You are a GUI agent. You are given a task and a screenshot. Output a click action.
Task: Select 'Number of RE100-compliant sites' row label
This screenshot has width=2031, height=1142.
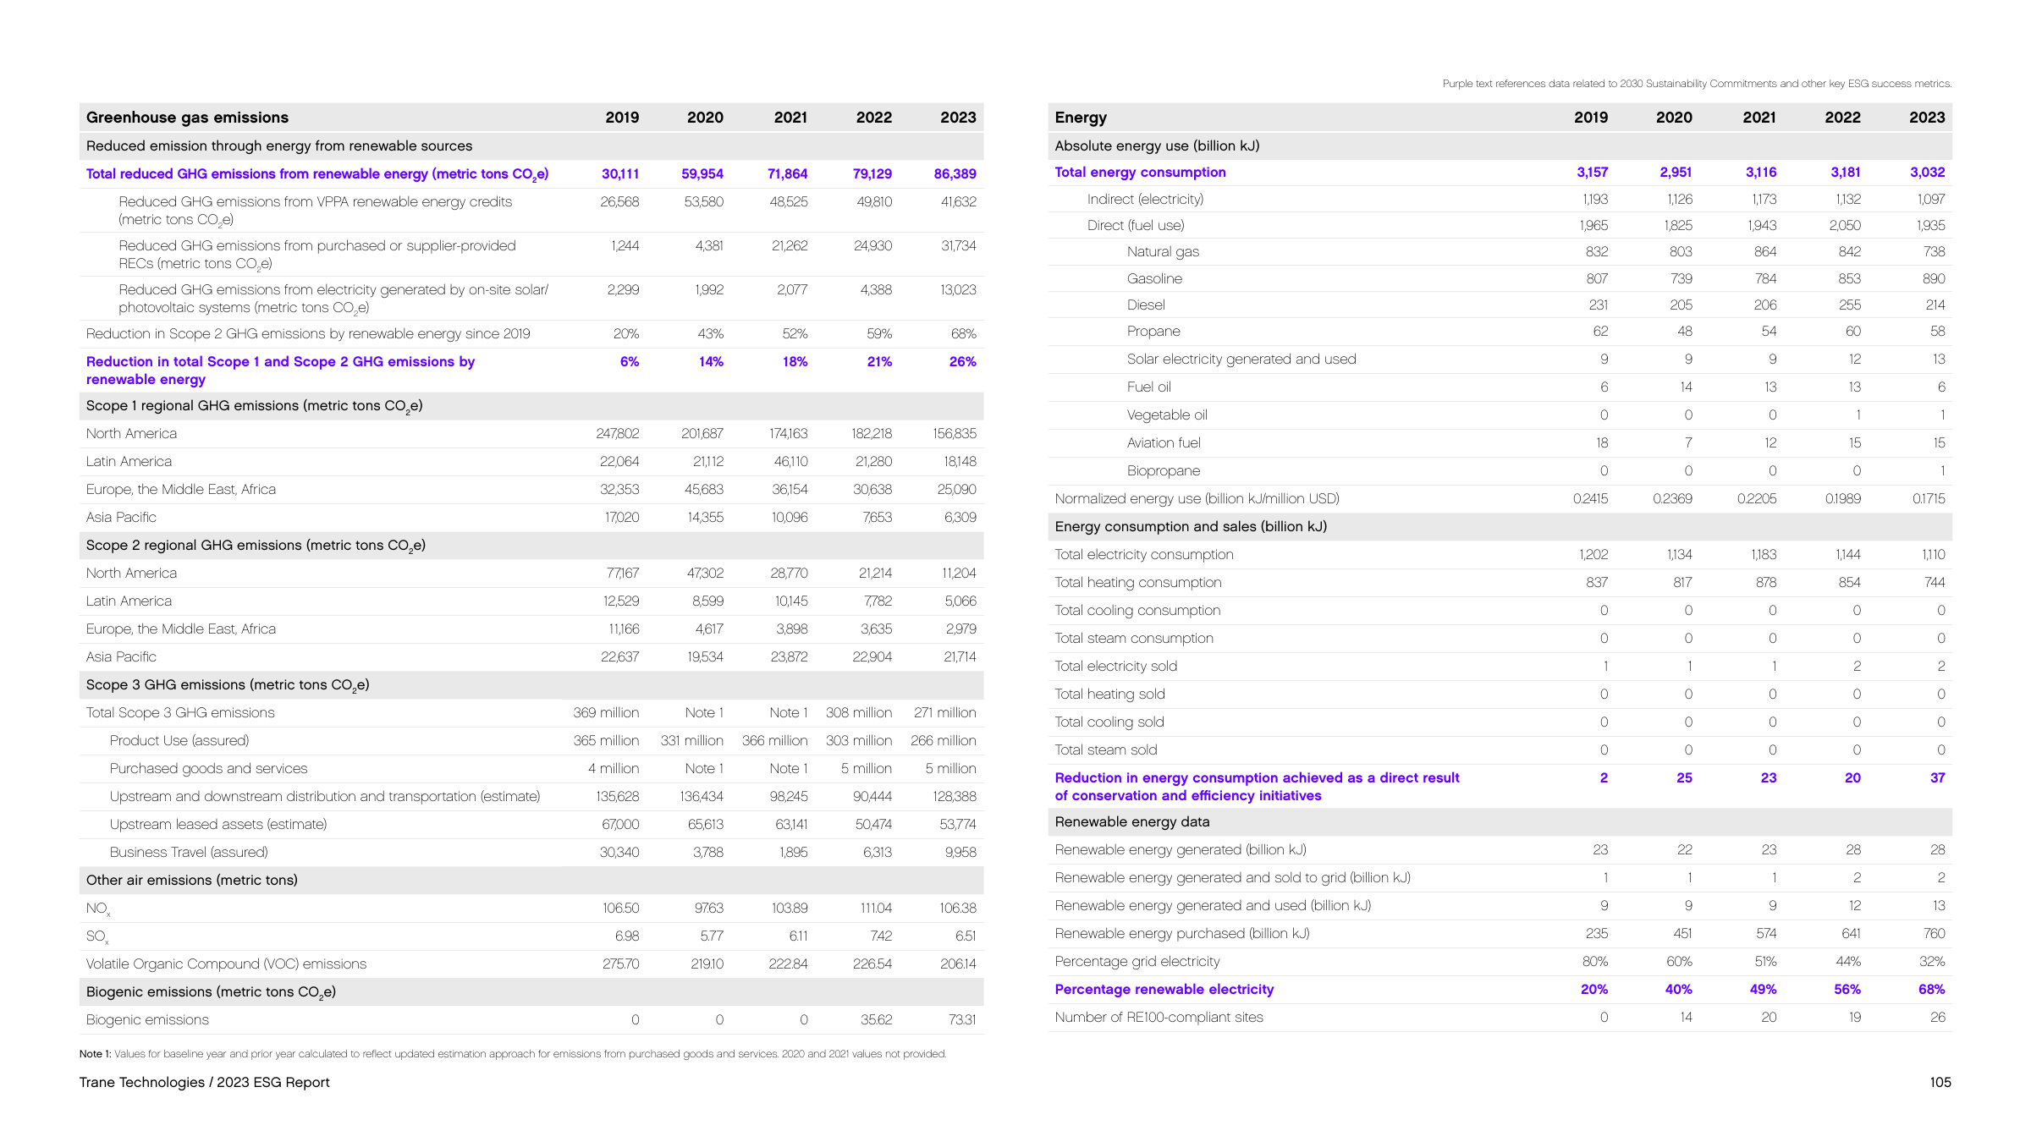tap(1159, 1017)
